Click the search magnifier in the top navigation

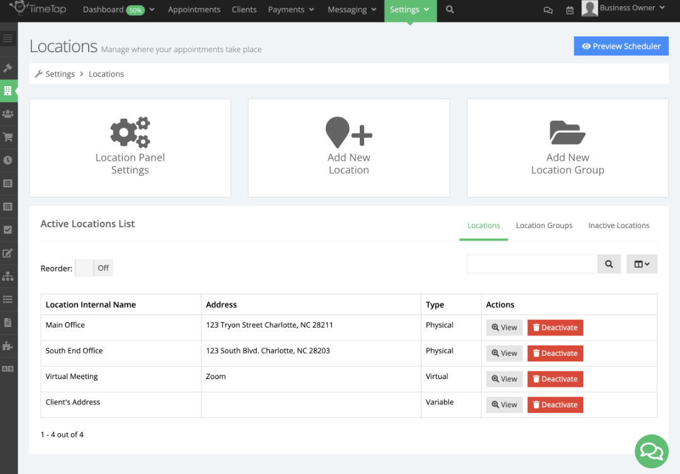click(449, 10)
